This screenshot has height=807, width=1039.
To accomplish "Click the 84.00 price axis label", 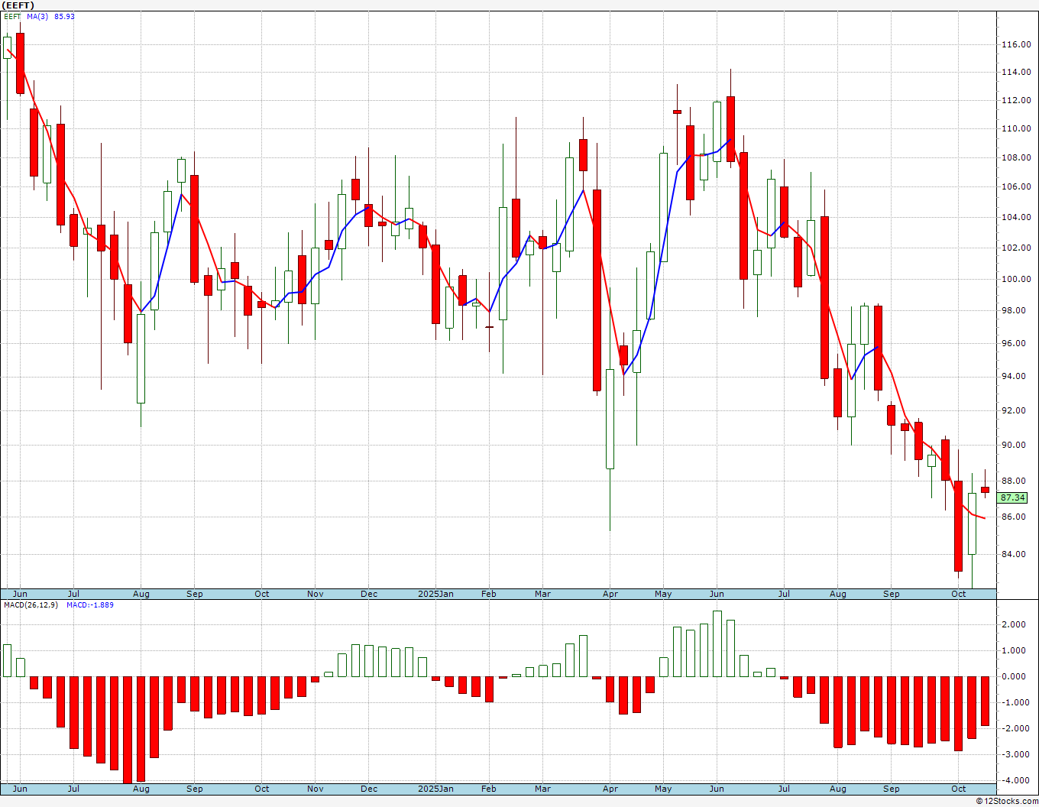I will (x=1013, y=555).
